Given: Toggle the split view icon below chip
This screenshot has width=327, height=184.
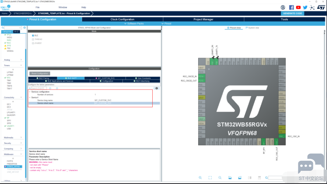Looking at the screenshot, I should [250, 177].
